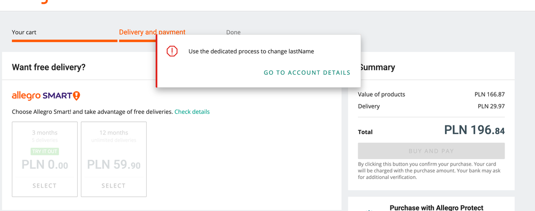The height and width of the screenshot is (211, 535).
Task: Open the Delivery and payment step
Action: pos(152,33)
